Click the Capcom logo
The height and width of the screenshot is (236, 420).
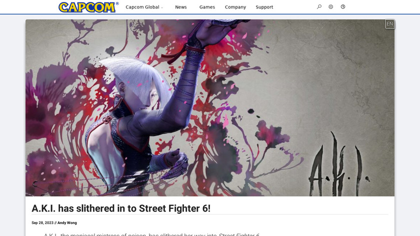tap(88, 7)
